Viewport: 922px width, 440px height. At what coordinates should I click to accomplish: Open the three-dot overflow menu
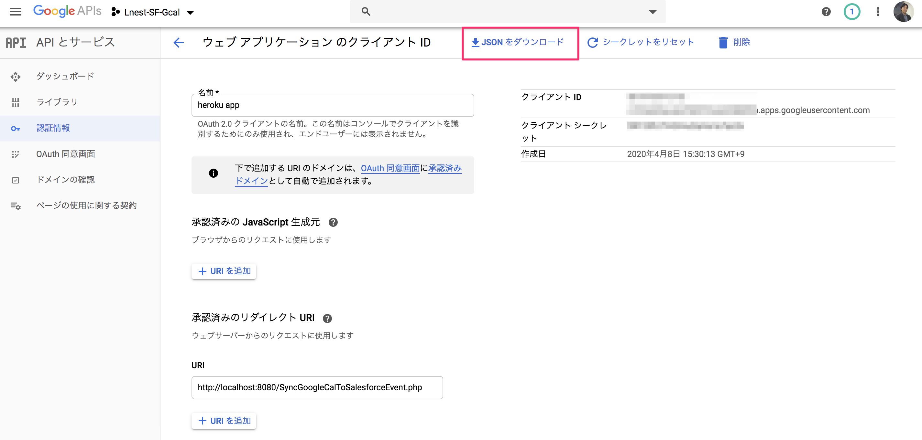pos(878,12)
